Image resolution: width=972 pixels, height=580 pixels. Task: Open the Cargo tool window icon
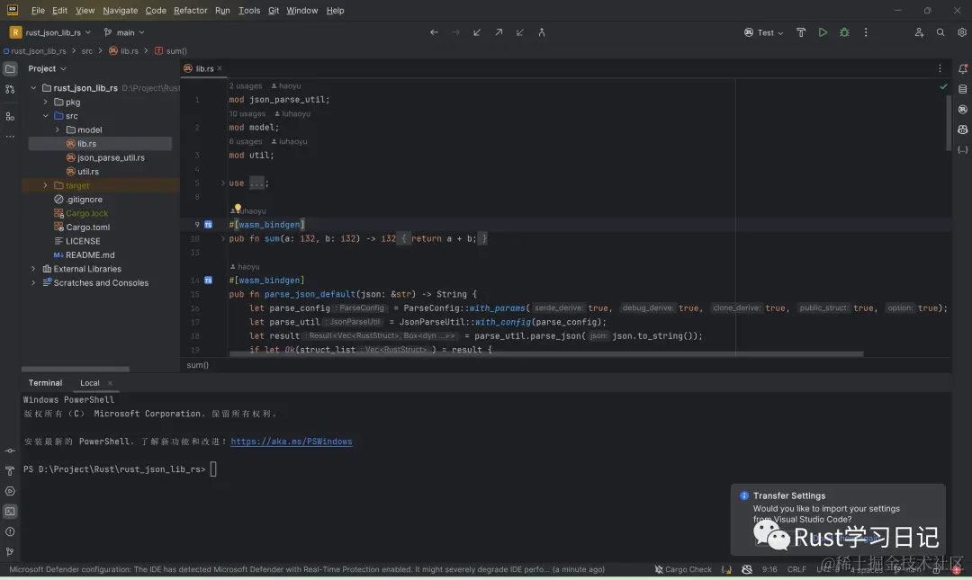[963, 110]
